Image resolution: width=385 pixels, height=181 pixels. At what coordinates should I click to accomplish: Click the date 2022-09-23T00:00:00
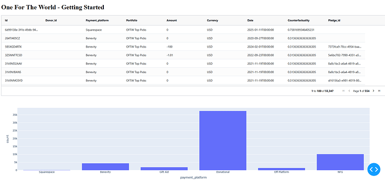260,55
